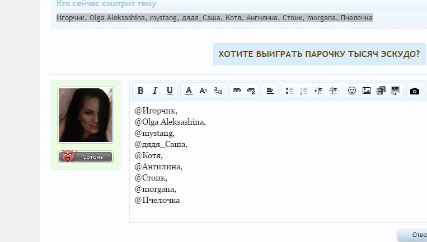Toggle bold formatting in editor
The width and height of the screenshot is (427, 242).
pos(141,91)
